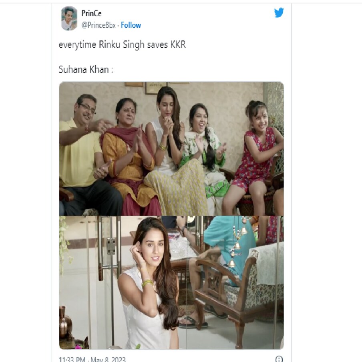Click the "Suhana Khan :" text line
Viewport: 362px width, 362px height.
(86, 70)
